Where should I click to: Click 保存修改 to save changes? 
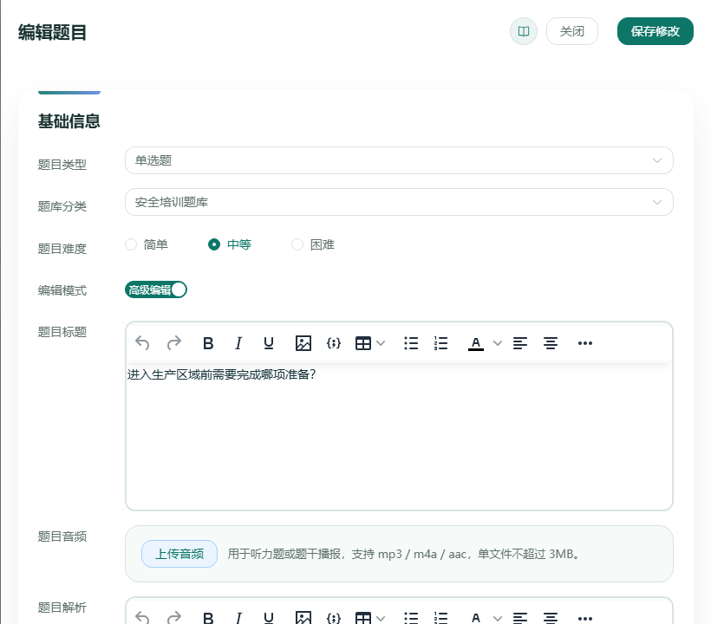tap(655, 31)
